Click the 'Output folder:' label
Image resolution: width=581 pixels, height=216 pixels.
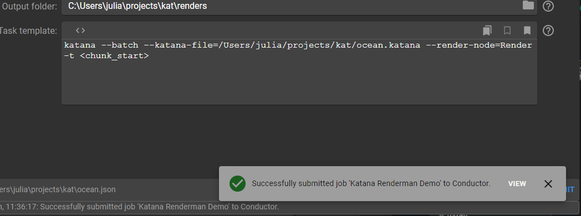point(29,6)
